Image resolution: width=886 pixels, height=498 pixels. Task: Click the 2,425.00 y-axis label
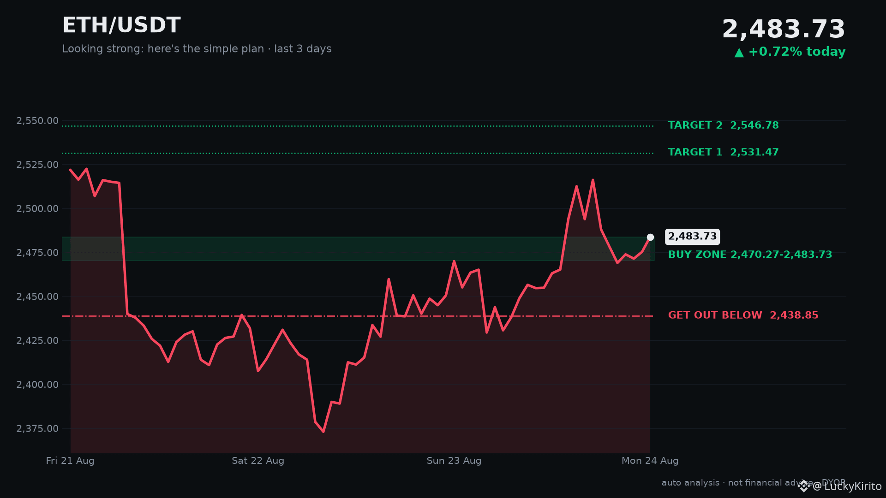pos(37,341)
